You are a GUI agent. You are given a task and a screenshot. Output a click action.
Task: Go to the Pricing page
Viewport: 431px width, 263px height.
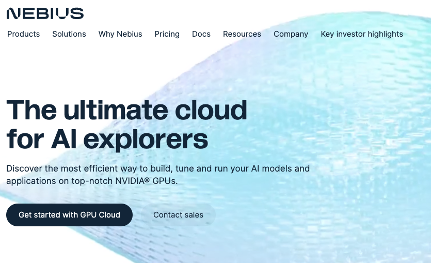[x=167, y=34]
